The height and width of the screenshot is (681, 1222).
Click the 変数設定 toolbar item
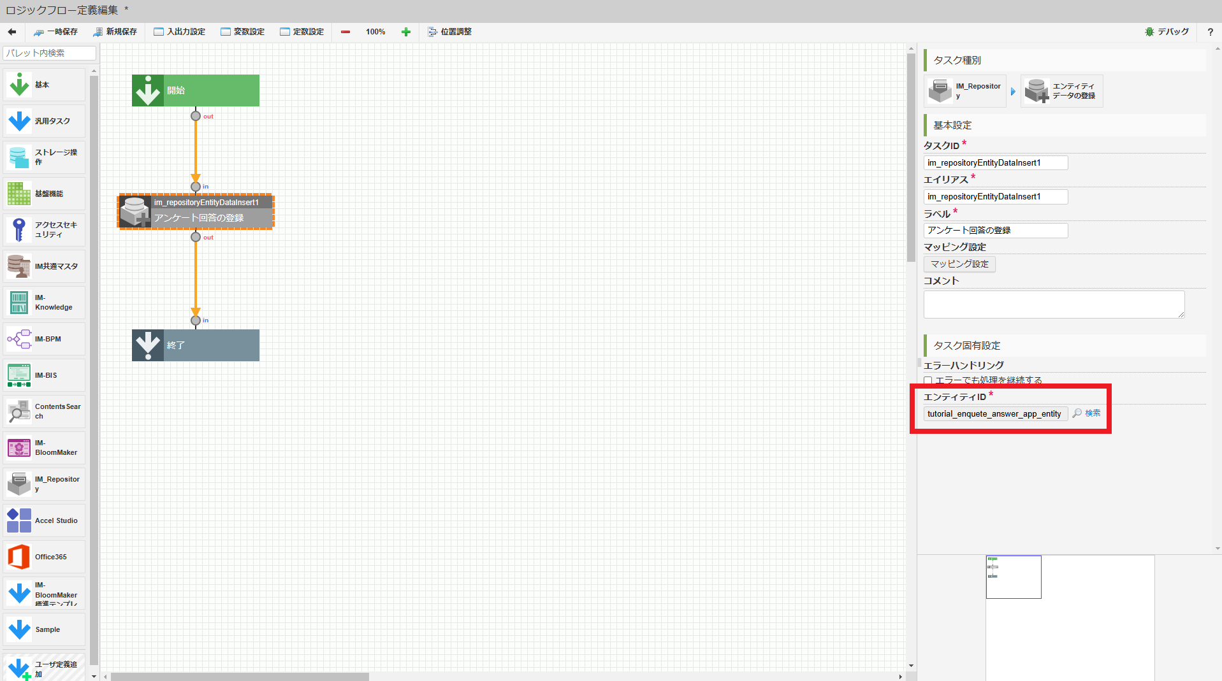pos(242,31)
